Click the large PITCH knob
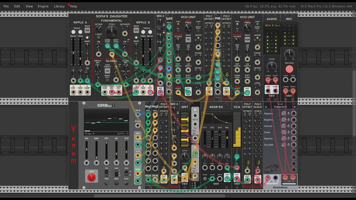 [112, 32]
